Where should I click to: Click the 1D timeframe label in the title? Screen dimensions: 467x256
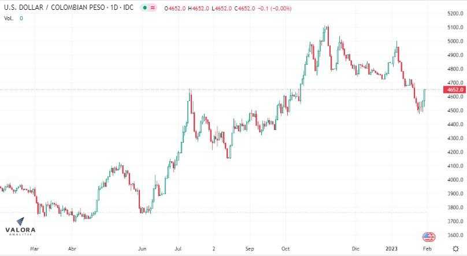tap(114, 8)
